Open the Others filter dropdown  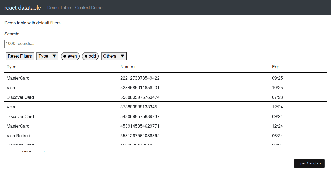(113, 56)
